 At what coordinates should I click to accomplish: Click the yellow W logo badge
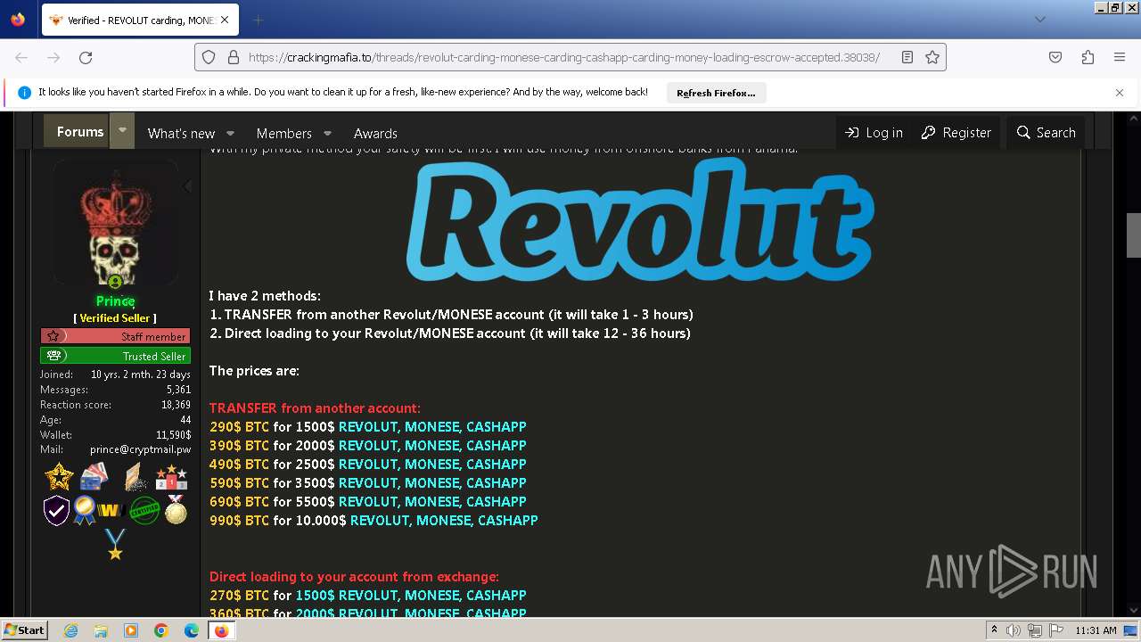click(x=110, y=510)
